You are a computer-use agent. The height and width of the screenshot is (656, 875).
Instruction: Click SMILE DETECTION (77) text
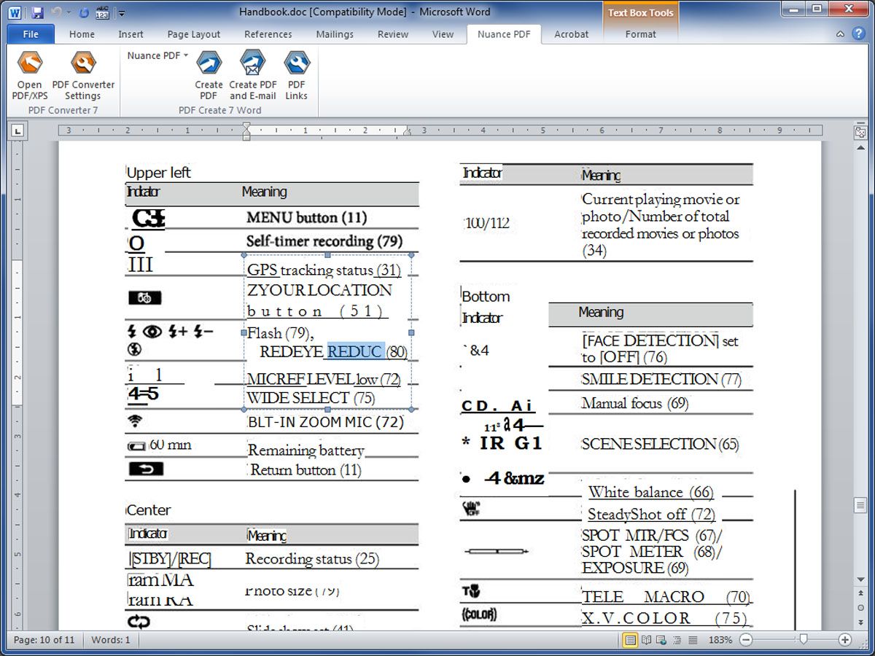(x=661, y=379)
